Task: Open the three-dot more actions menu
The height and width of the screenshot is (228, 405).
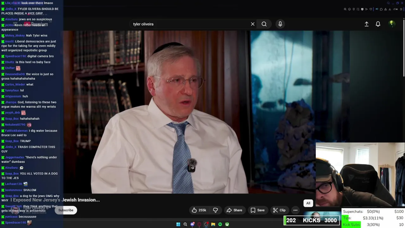Action: (x=295, y=210)
